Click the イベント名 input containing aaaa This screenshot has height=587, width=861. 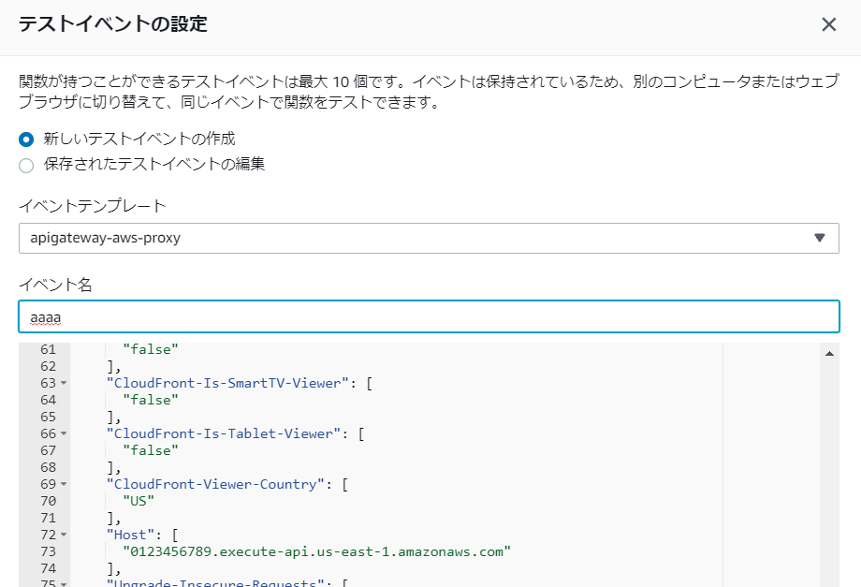point(429,316)
